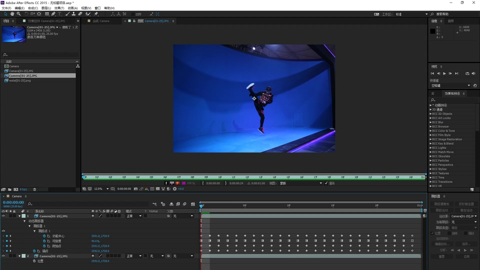
Task: Collapse the 动态跟踪器 group in timeline
Action: click(25, 221)
